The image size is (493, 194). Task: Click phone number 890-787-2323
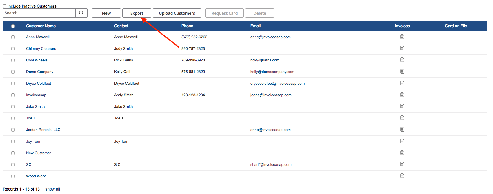pyautogui.click(x=193, y=49)
